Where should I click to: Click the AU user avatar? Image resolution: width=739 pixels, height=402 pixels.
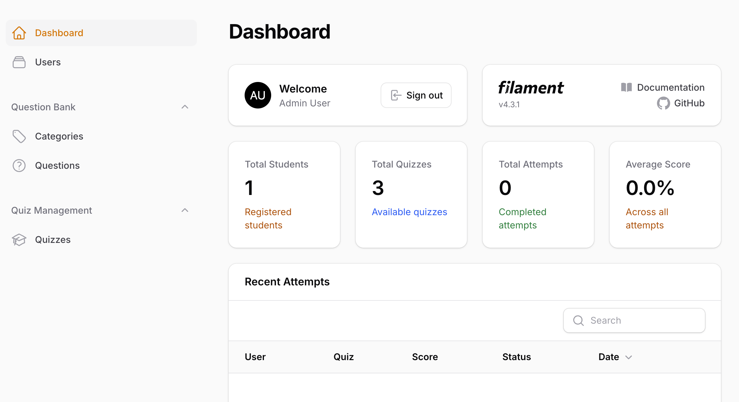258,95
